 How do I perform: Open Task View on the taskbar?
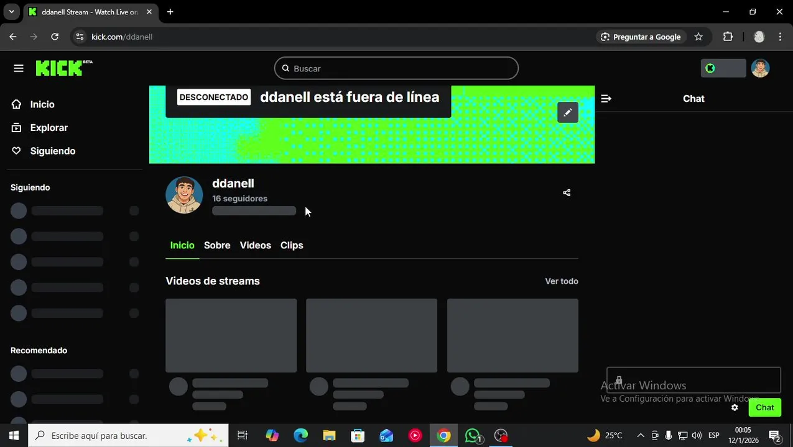243,436
